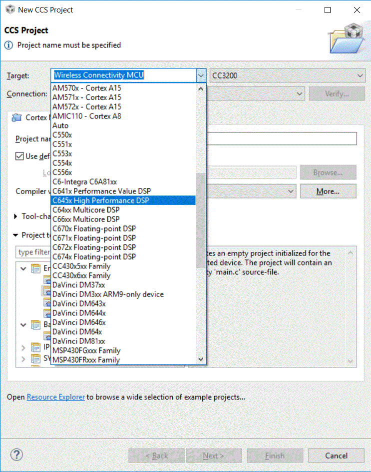Open the Resource Explorer link
Viewport: 371px width, 472px height.
(55, 397)
